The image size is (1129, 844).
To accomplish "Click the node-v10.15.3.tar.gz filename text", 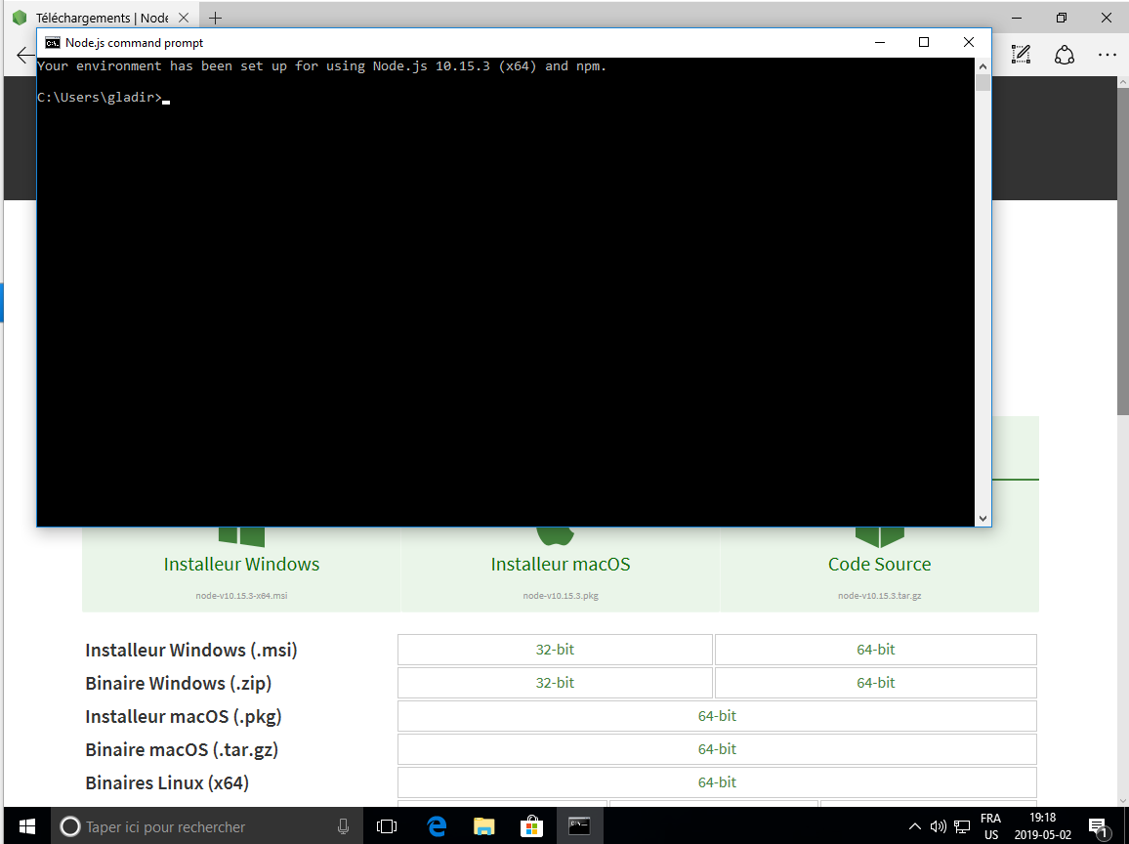I will (x=879, y=596).
